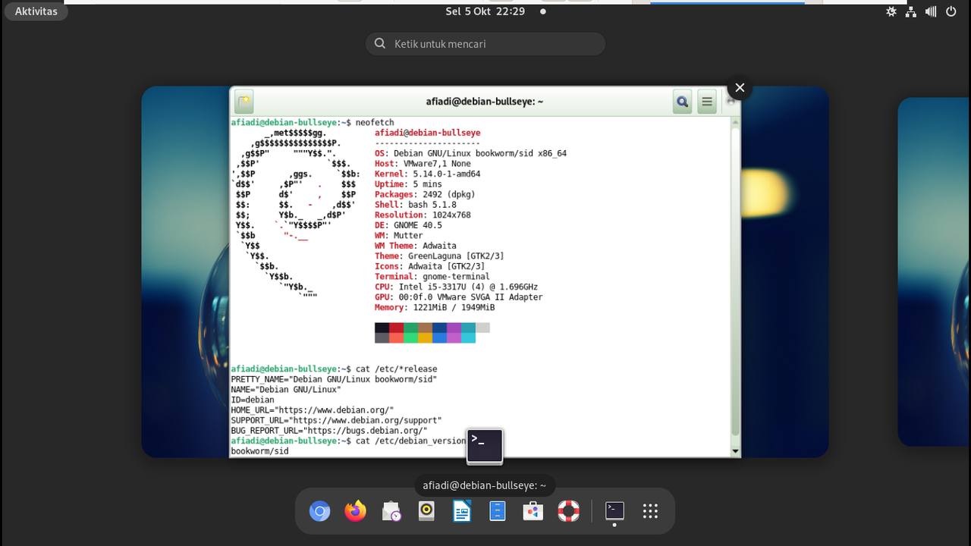
Task: Click the volume icon in top bar
Action: (x=931, y=11)
